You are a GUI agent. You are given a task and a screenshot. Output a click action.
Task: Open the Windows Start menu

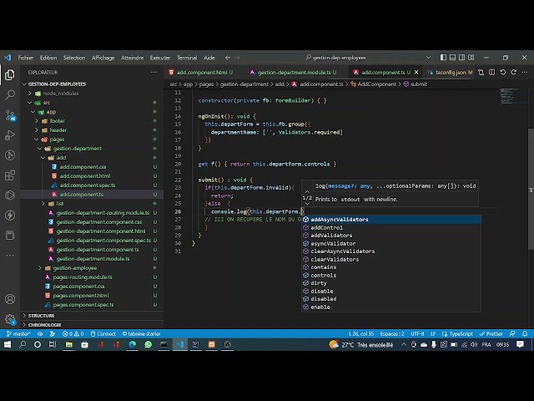coord(8,345)
